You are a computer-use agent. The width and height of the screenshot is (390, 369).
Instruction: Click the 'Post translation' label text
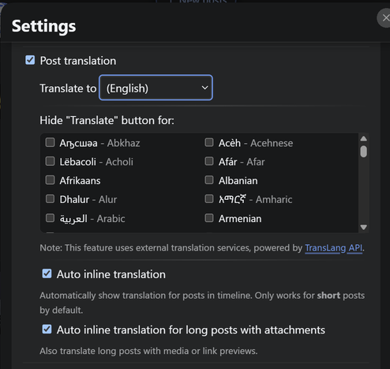pos(78,61)
